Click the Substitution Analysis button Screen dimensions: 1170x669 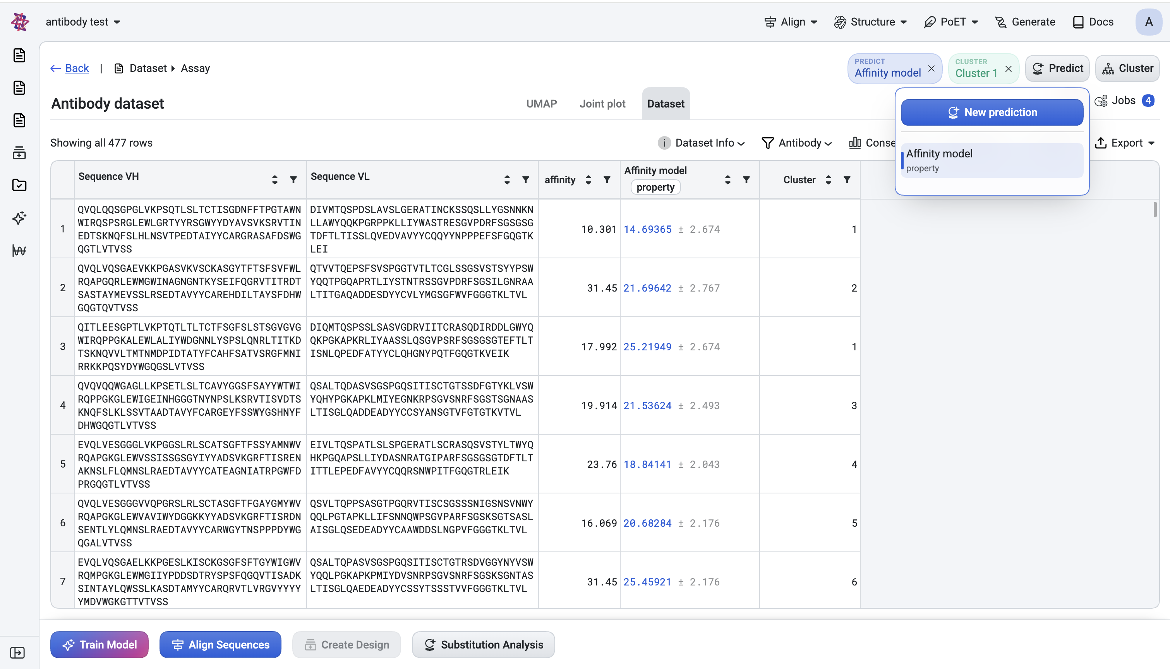(483, 645)
